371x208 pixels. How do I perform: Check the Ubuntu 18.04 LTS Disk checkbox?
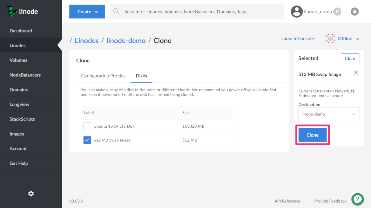(87, 126)
